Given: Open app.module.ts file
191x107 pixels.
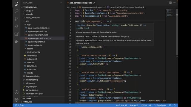Looking at the screenshot, I should [x=35, y=45].
